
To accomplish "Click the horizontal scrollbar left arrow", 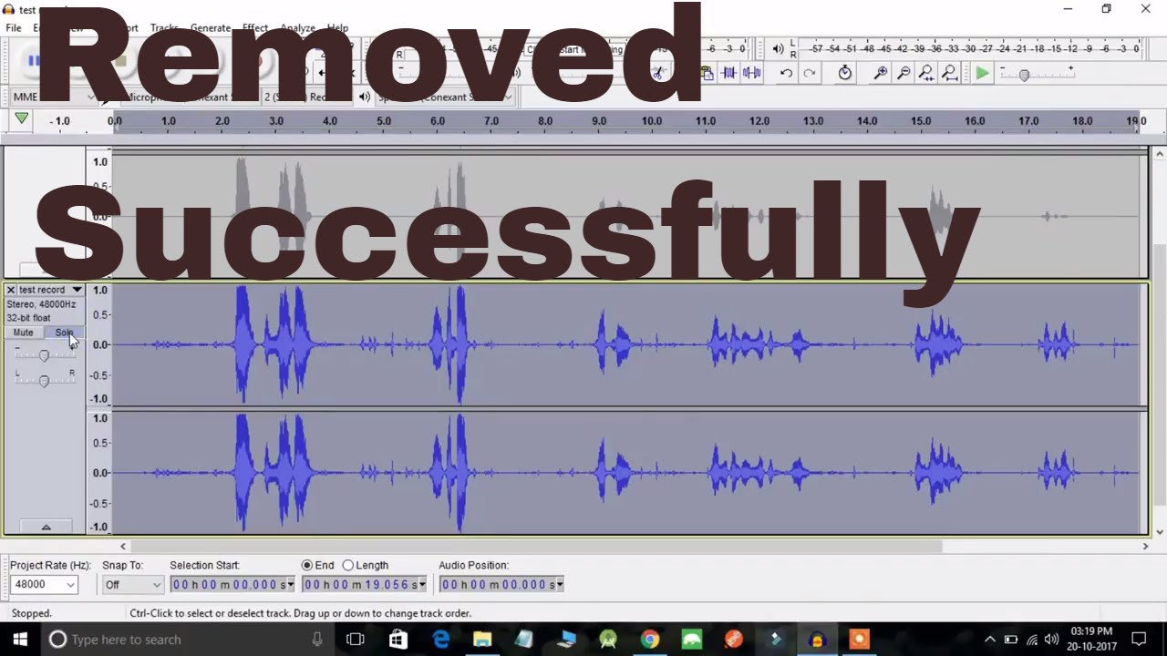I will click(123, 547).
